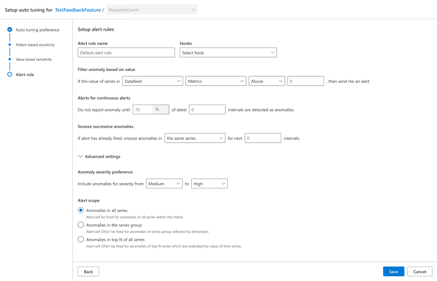Click the completed Auto tuning preference step icon
The width and height of the screenshot is (437, 281).
point(10,30)
